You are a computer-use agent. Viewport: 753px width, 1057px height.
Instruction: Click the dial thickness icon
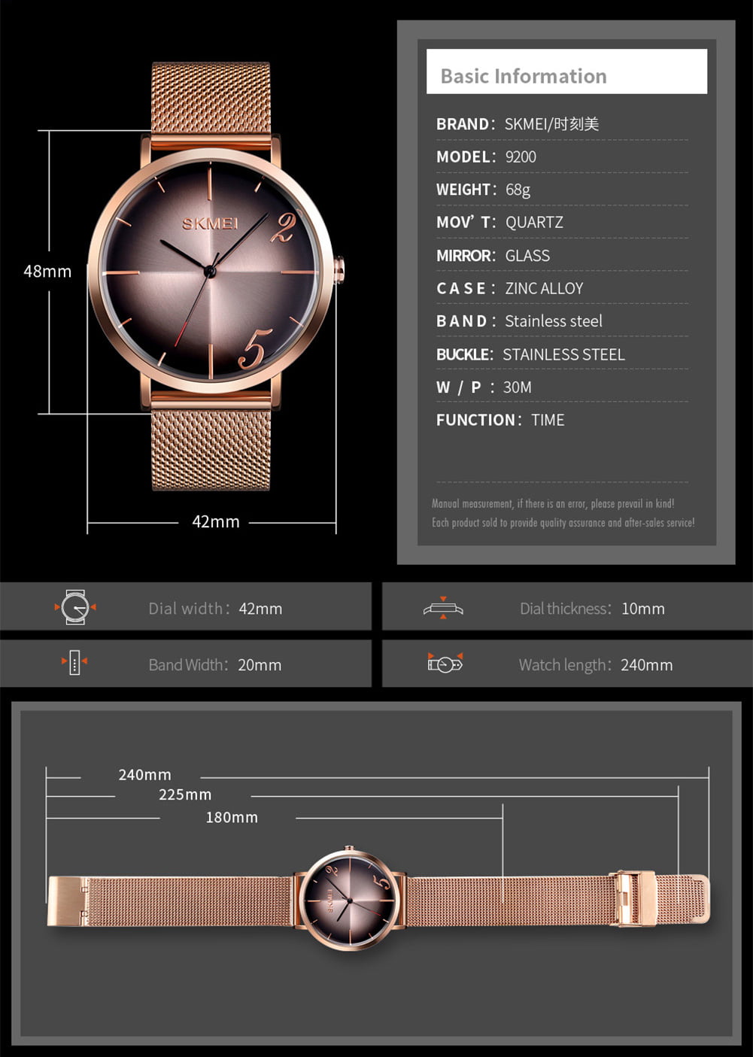pos(443,608)
